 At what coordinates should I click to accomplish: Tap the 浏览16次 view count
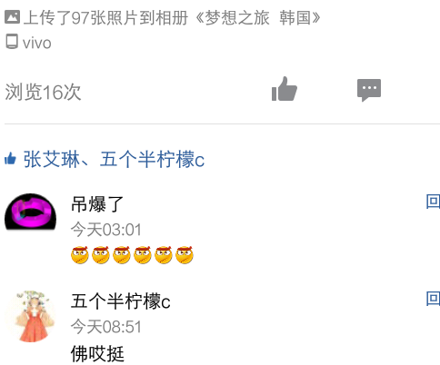(x=43, y=92)
